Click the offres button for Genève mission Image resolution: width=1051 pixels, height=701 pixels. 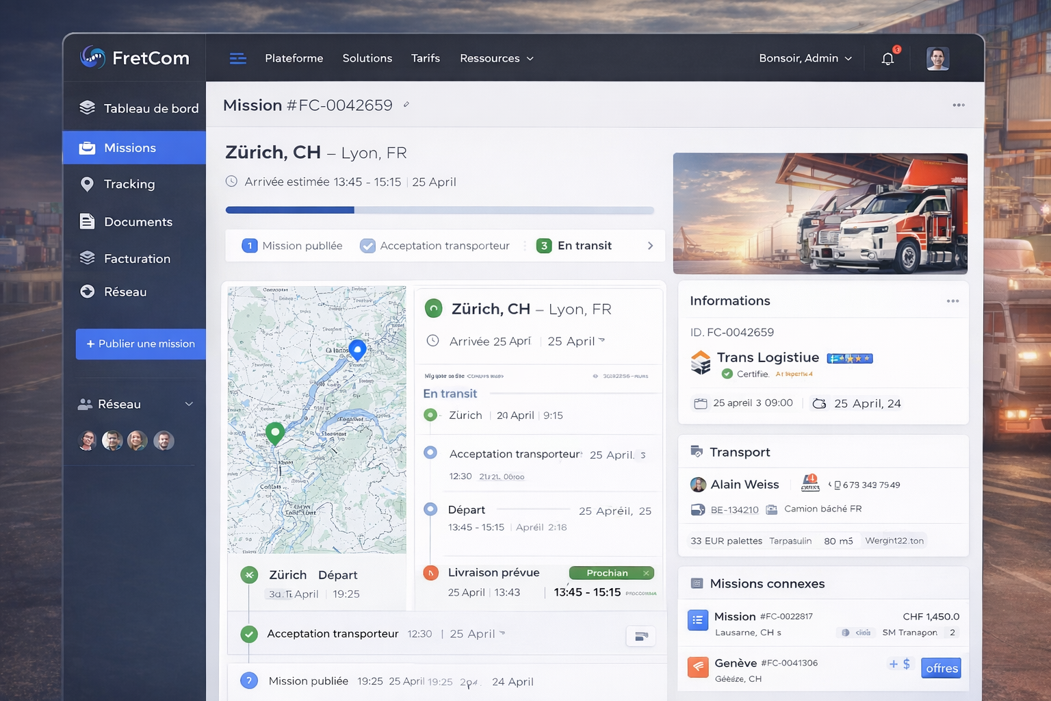point(941,668)
